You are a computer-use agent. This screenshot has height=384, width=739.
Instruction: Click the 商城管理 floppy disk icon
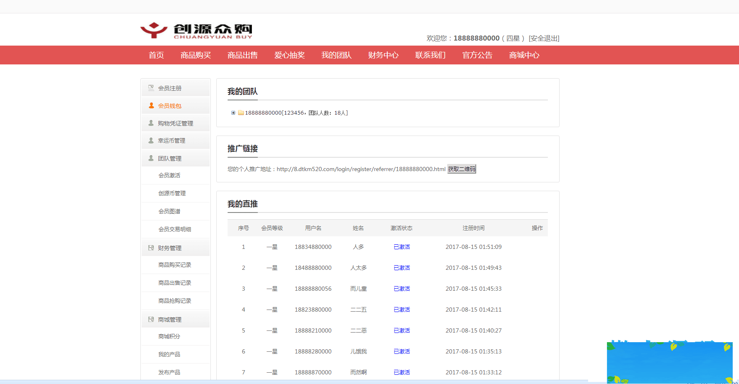pos(151,319)
